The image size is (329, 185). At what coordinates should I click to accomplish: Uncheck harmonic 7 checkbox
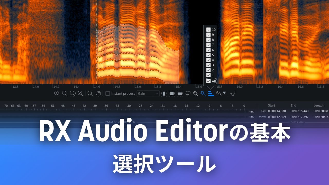(208, 45)
